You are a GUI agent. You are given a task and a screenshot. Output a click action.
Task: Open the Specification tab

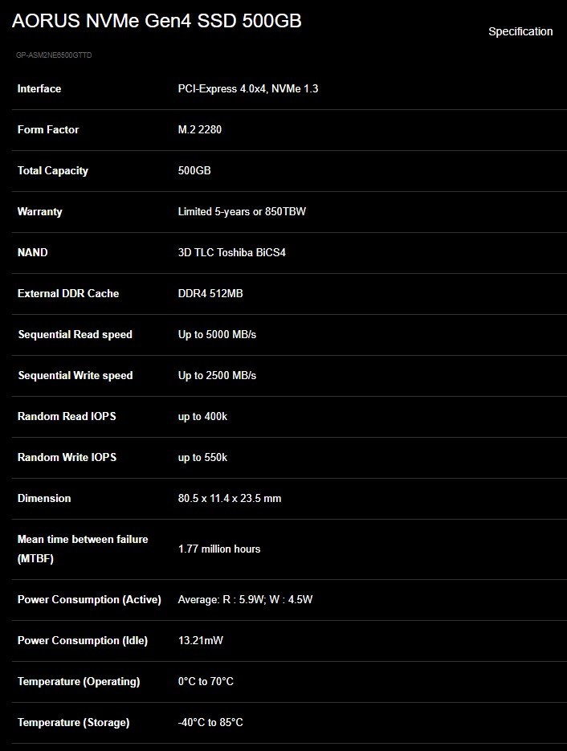[520, 31]
